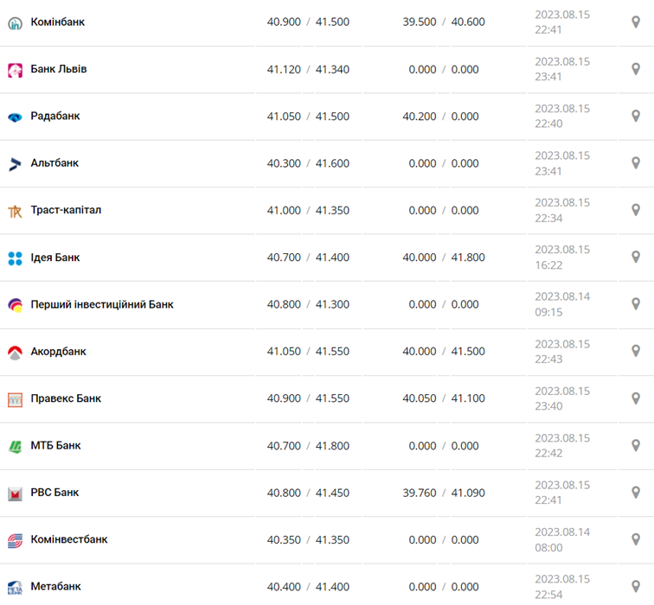Open the Акордбанк bank name link
The image size is (654, 605).
(x=58, y=351)
